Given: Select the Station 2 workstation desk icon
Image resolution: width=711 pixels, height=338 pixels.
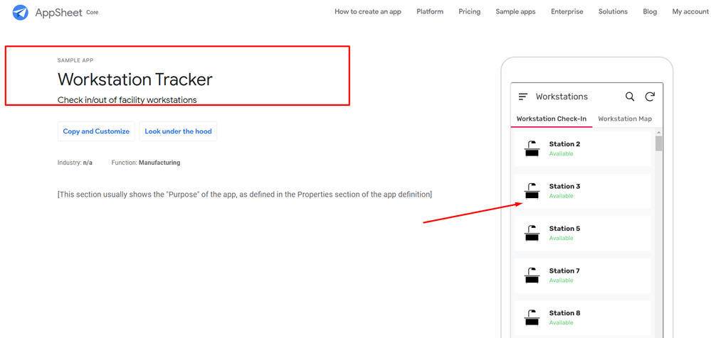Looking at the screenshot, I should click(x=532, y=149).
